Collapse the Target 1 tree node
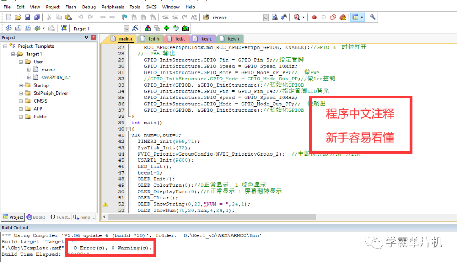 click(x=13, y=54)
